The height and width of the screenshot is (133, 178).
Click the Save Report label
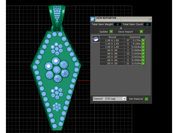[x=125, y=32]
